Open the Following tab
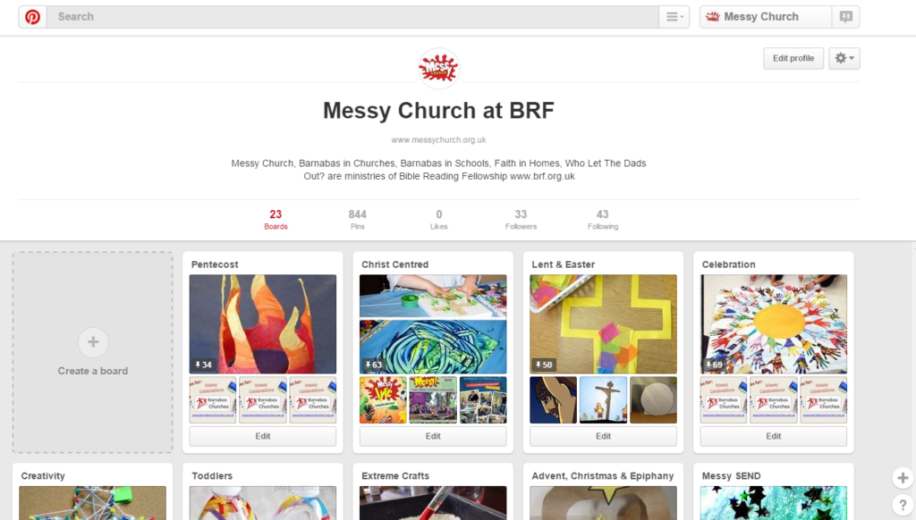The height and width of the screenshot is (520, 916). 603,220
